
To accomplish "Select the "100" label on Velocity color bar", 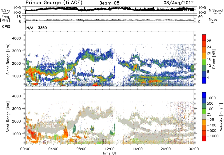I will [x=210, y=109].
